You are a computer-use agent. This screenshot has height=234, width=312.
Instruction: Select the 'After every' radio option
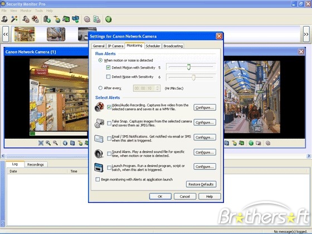100,88
